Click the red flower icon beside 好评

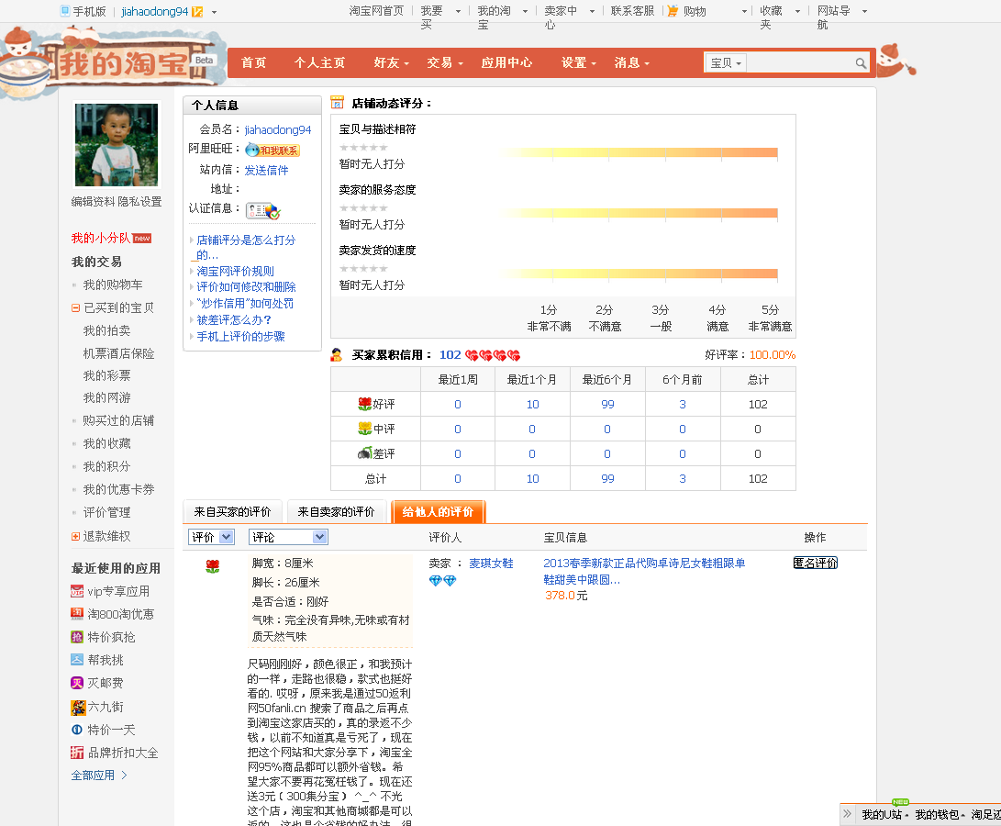(x=364, y=404)
